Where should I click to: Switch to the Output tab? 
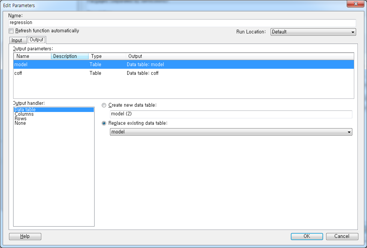tap(36, 39)
